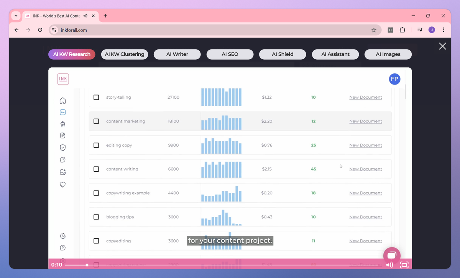
Task: Open Chrome profile J avatar
Action: coord(432,30)
